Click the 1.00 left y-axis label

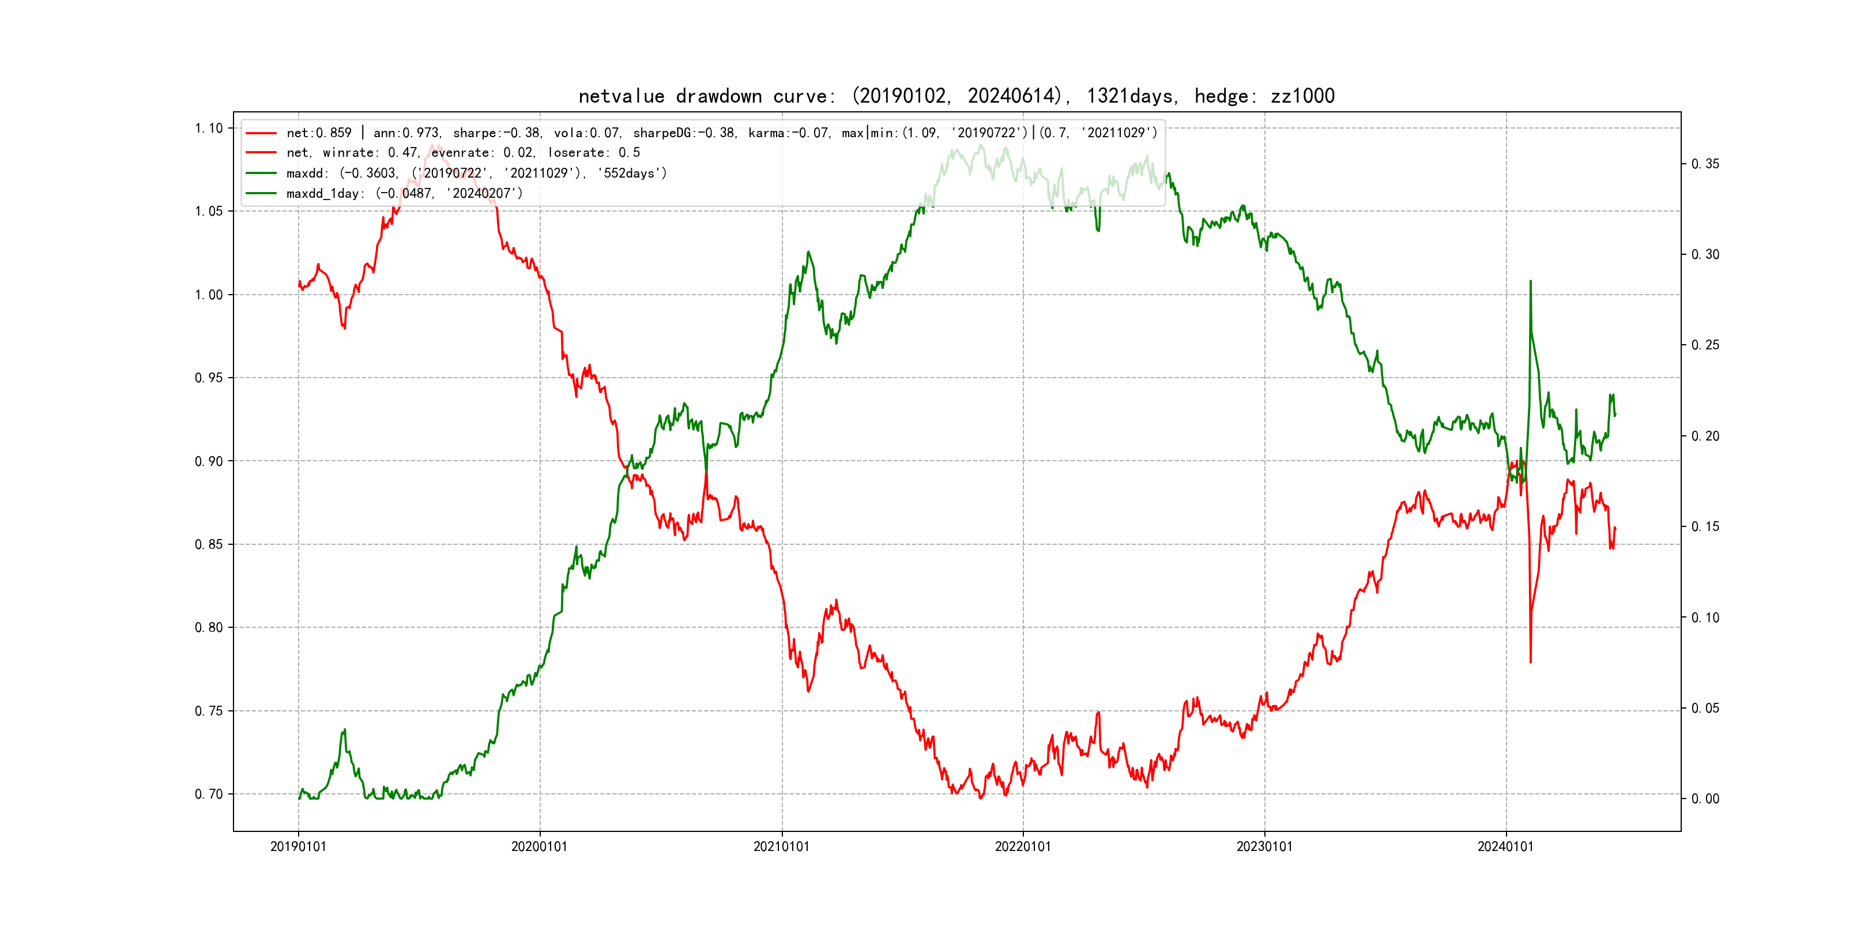tap(209, 295)
